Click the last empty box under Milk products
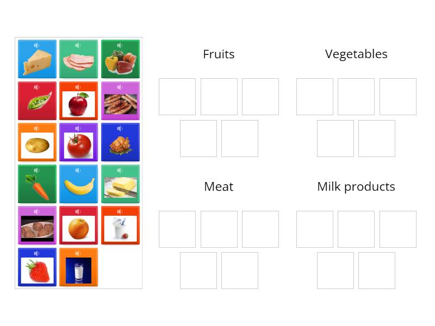Image resolution: width=435 pixels, height=326 pixels. 376,271
